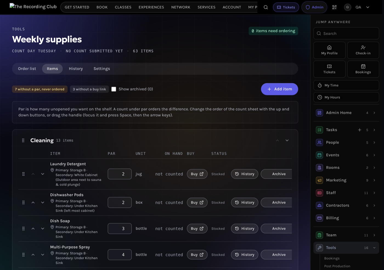
Task: Click the Par field for Multi-Purpose Spray
Action: [x=120, y=255]
